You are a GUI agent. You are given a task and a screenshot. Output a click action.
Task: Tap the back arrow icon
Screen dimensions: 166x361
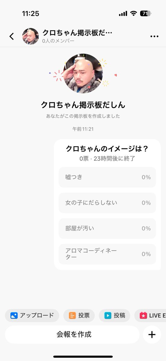click(x=11, y=36)
